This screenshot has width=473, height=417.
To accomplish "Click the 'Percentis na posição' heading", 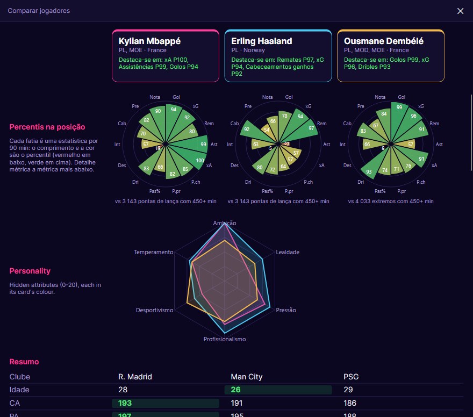I will tap(47, 127).
